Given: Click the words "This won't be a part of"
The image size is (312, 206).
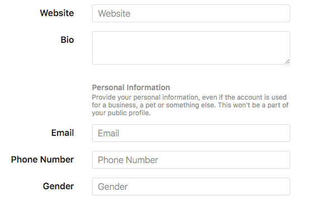Looking at the screenshot, I should [x=253, y=105].
